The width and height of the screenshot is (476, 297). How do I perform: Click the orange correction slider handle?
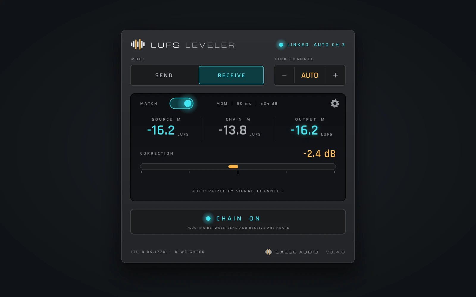point(233,167)
